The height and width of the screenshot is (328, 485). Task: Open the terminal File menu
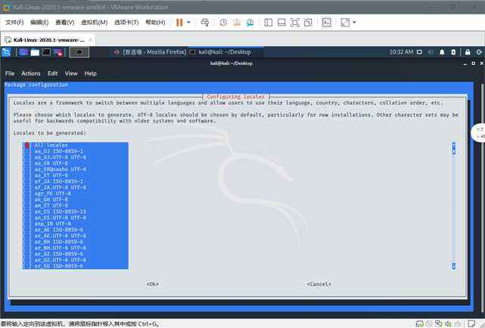[10, 73]
